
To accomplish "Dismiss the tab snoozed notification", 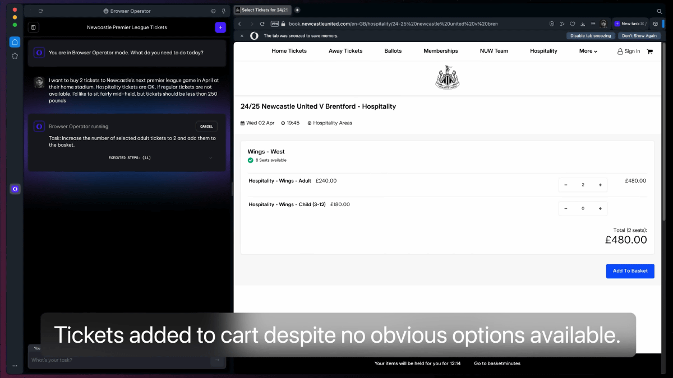I will point(242,36).
